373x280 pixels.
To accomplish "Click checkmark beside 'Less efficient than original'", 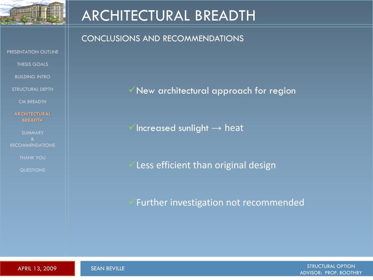I will 132,164.
